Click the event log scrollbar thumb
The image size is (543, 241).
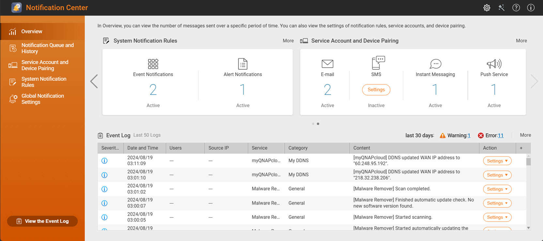pos(528,162)
